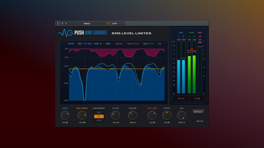The height and width of the screenshot is (148, 264).
Task: Click the orange threshold line in graph
Action: pyautogui.click(x=117, y=69)
